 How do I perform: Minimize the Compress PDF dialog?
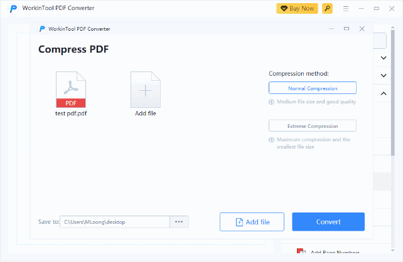point(331,29)
